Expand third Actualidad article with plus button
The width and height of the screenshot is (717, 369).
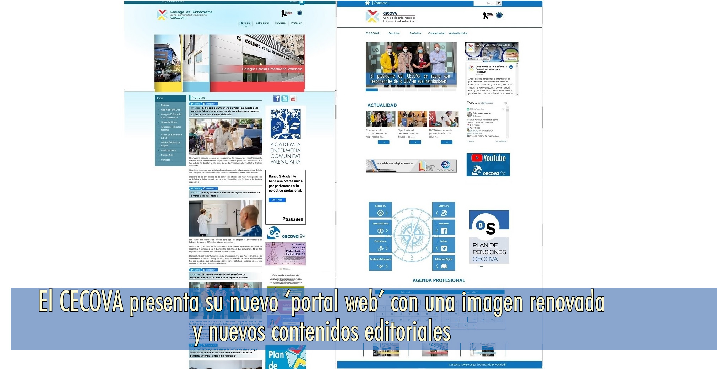click(446, 142)
